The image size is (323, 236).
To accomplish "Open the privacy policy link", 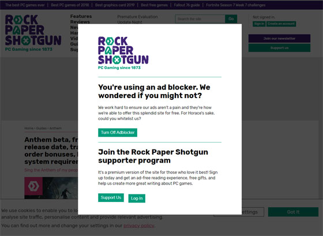I will 139,226.
